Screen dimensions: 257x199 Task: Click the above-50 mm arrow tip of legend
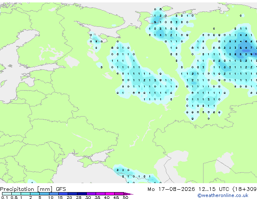tap(128, 194)
